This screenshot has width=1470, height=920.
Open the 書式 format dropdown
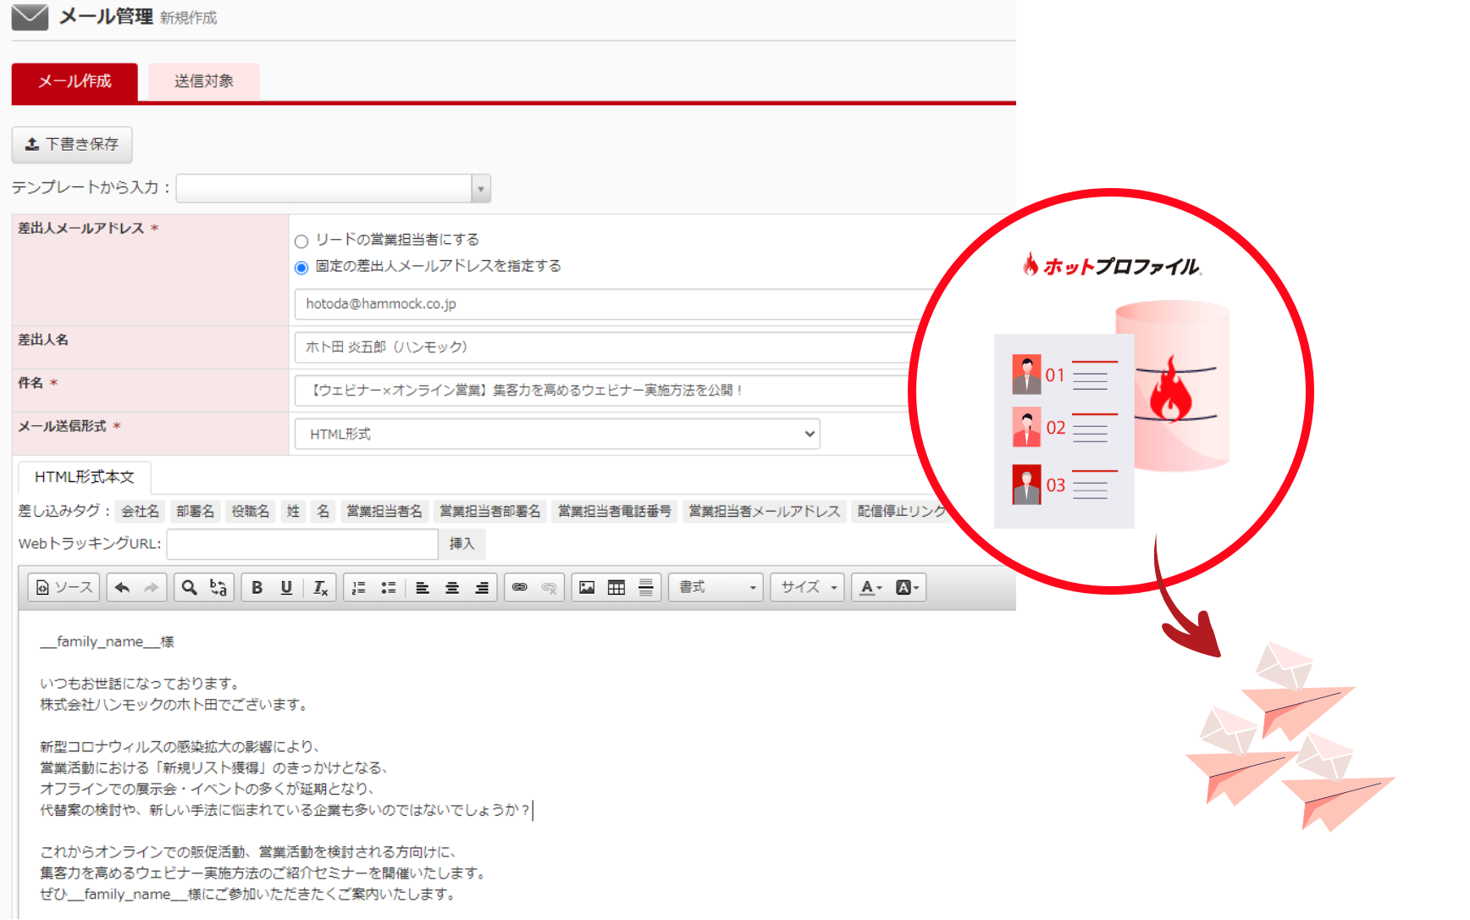pyautogui.click(x=716, y=587)
